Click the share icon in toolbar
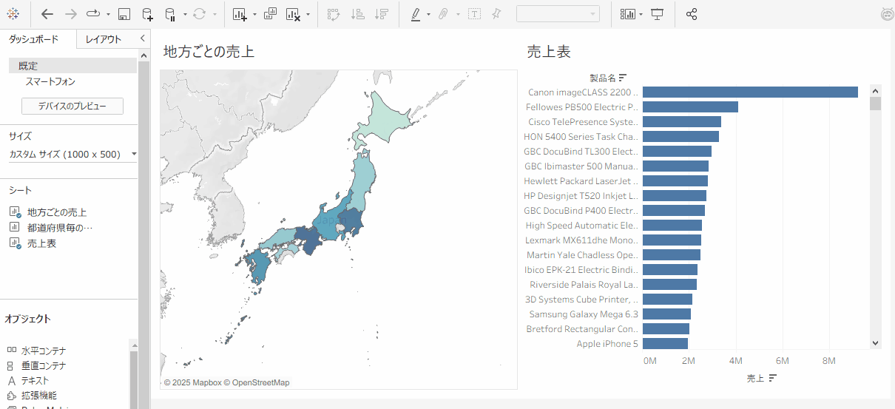Image resolution: width=895 pixels, height=409 pixels. click(692, 14)
